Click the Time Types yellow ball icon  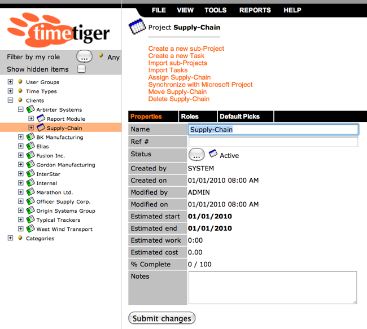20,90
